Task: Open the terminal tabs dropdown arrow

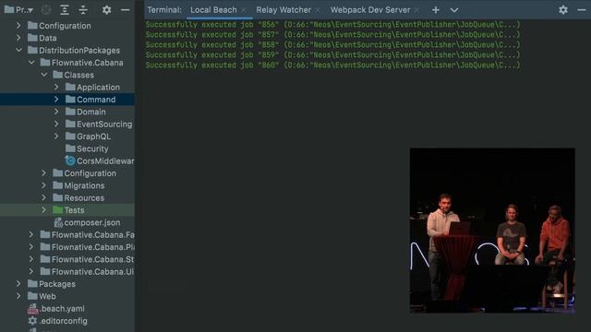Action: [454, 10]
